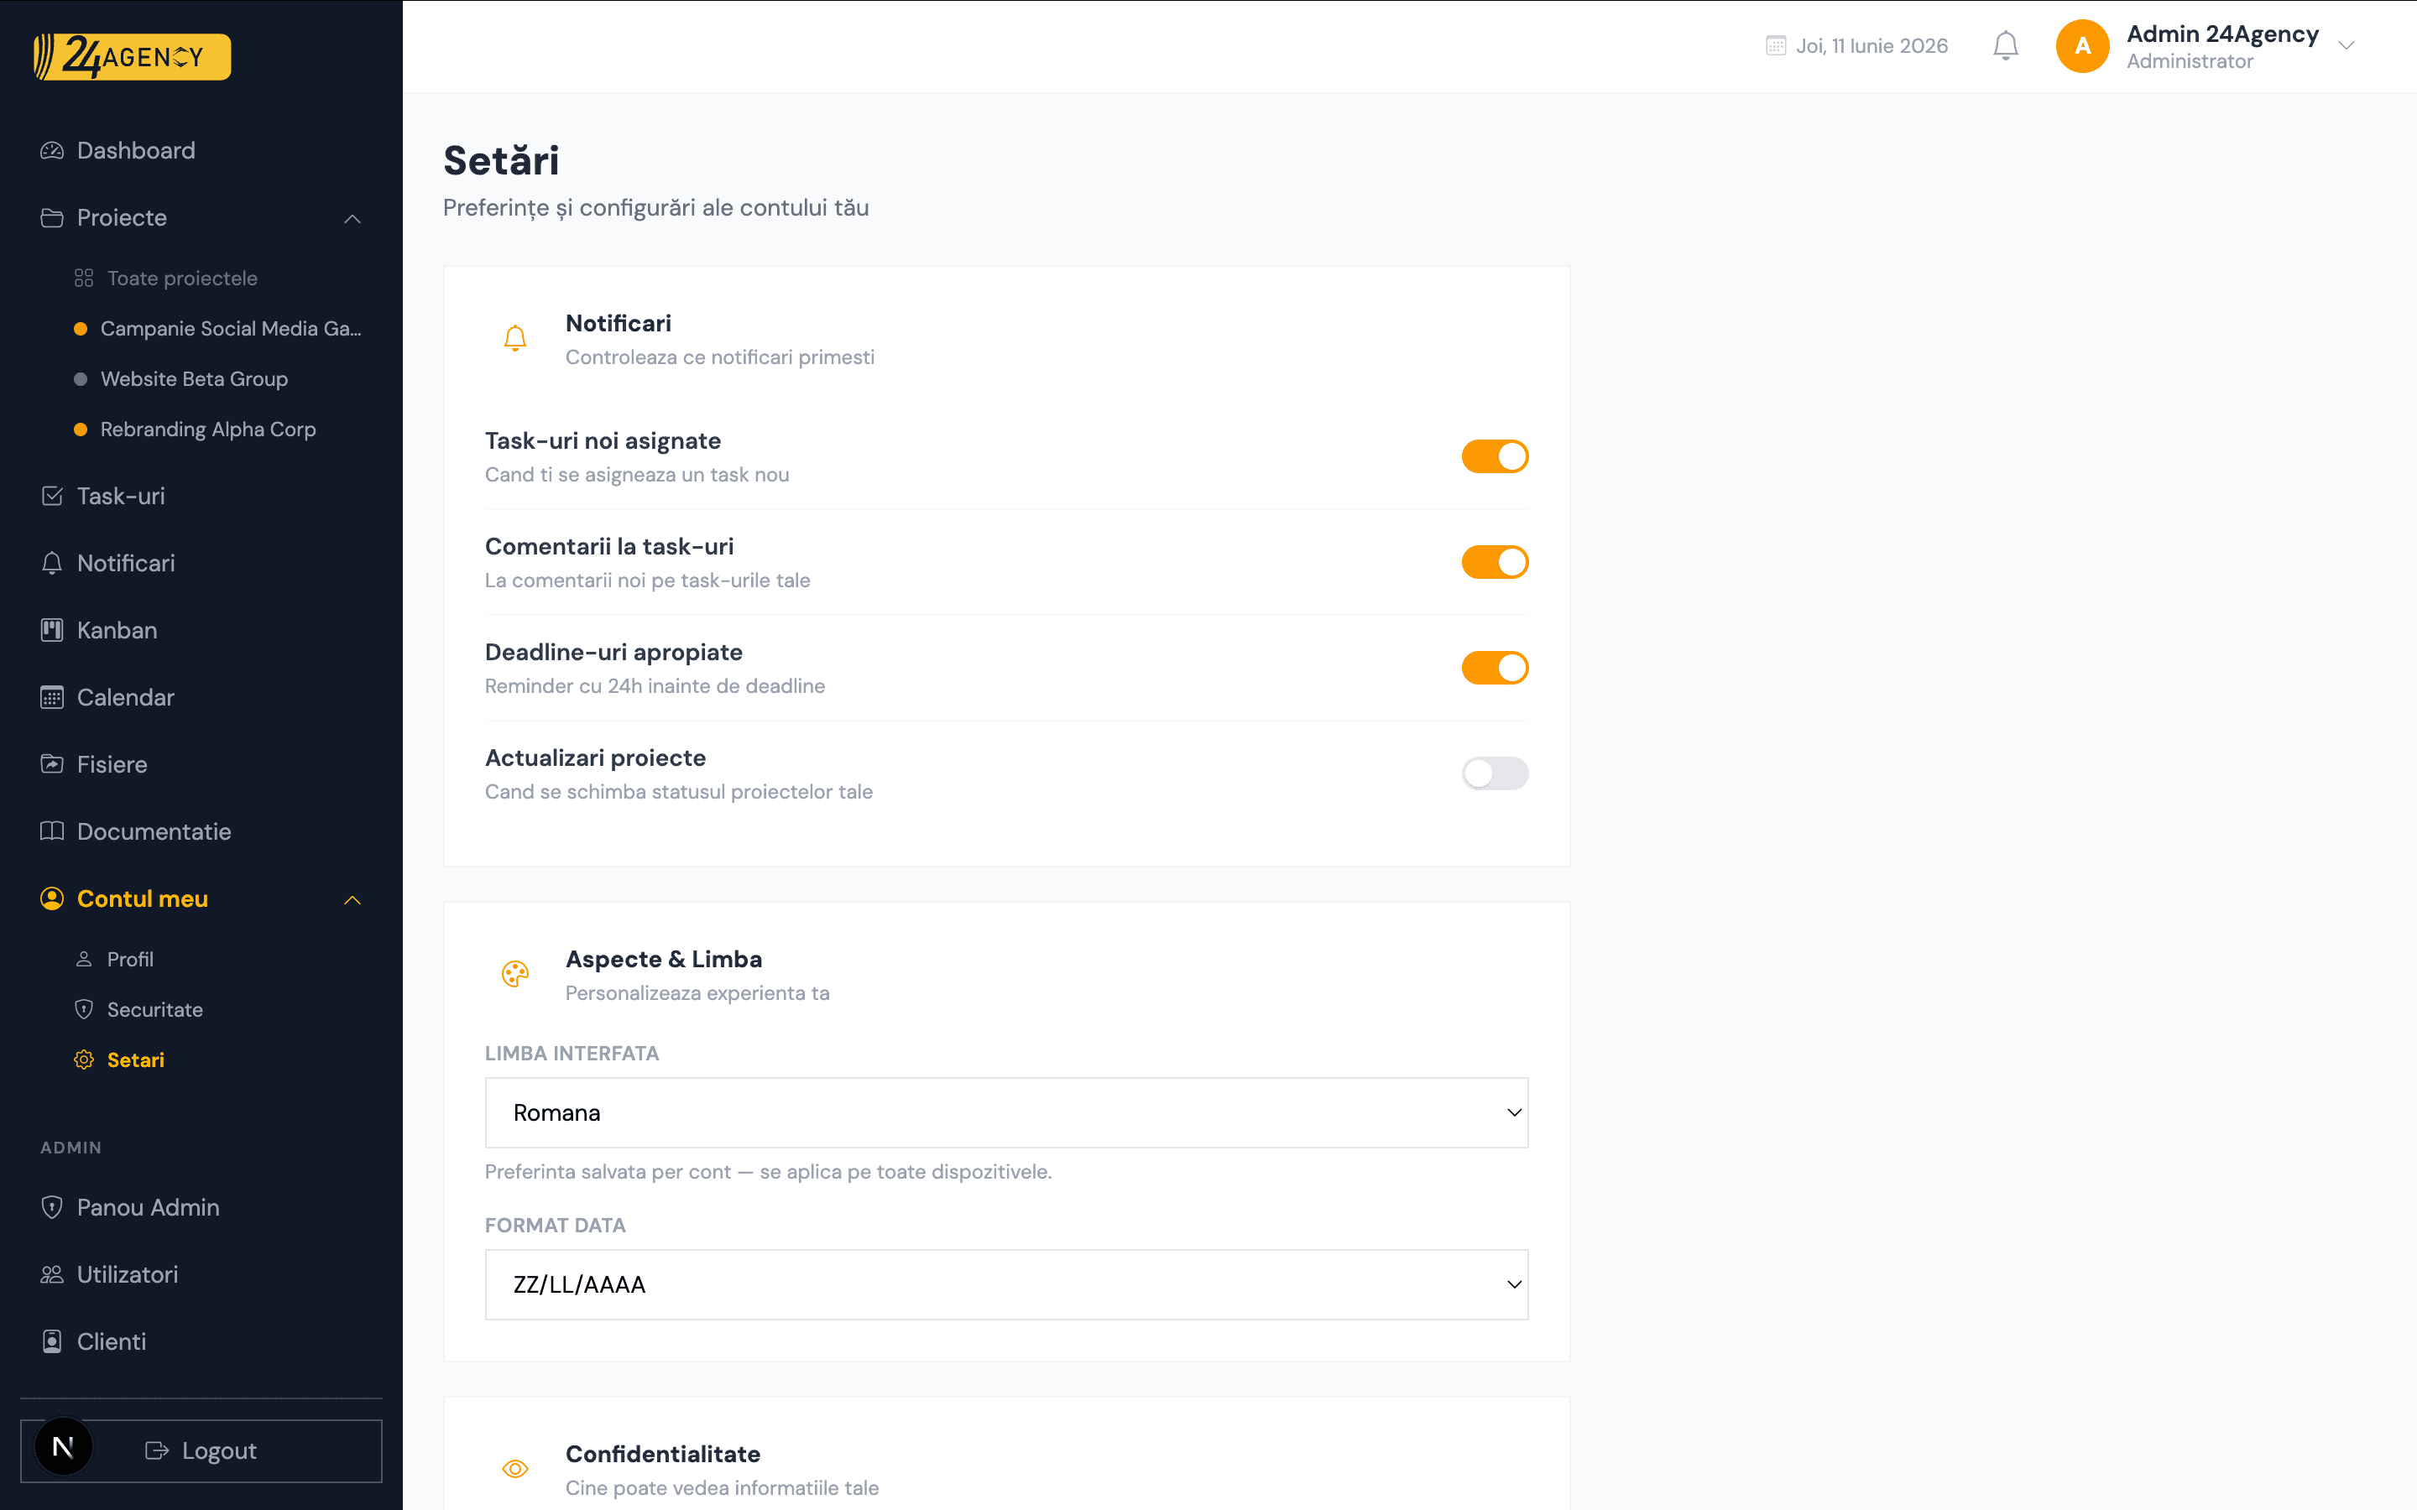Enable the Actualizari proiecte toggle
The image size is (2417, 1510).
coord(1496,774)
